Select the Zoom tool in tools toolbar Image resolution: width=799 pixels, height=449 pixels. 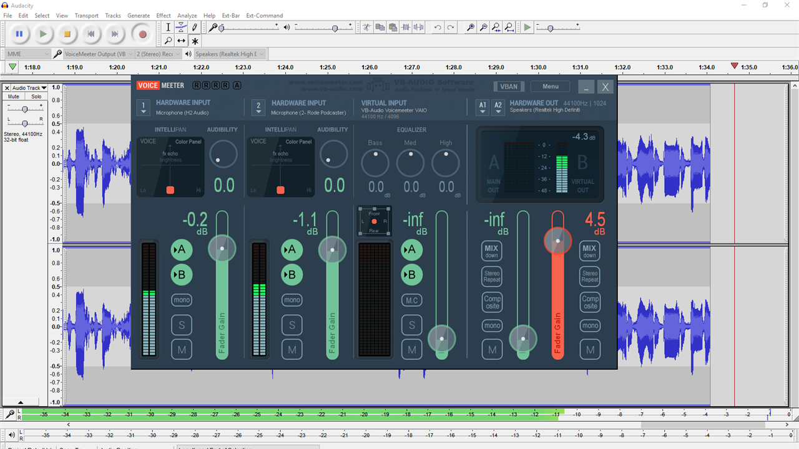(x=168, y=41)
